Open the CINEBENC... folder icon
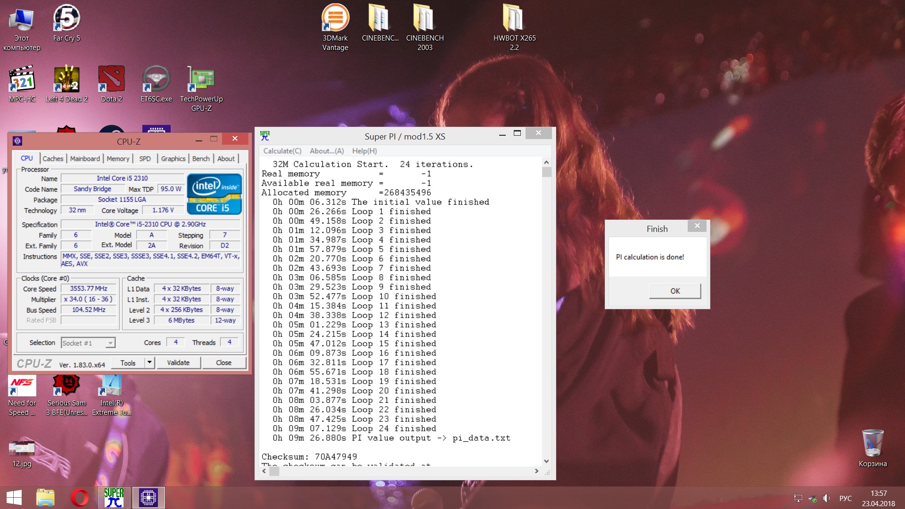The width and height of the screenshot is (905, 509). tap(380, 24)
